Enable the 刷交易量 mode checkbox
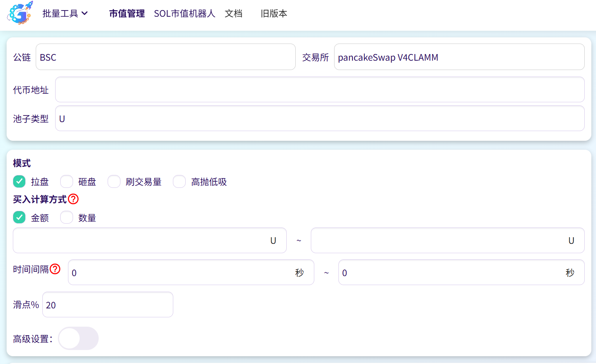 [114, 182]
